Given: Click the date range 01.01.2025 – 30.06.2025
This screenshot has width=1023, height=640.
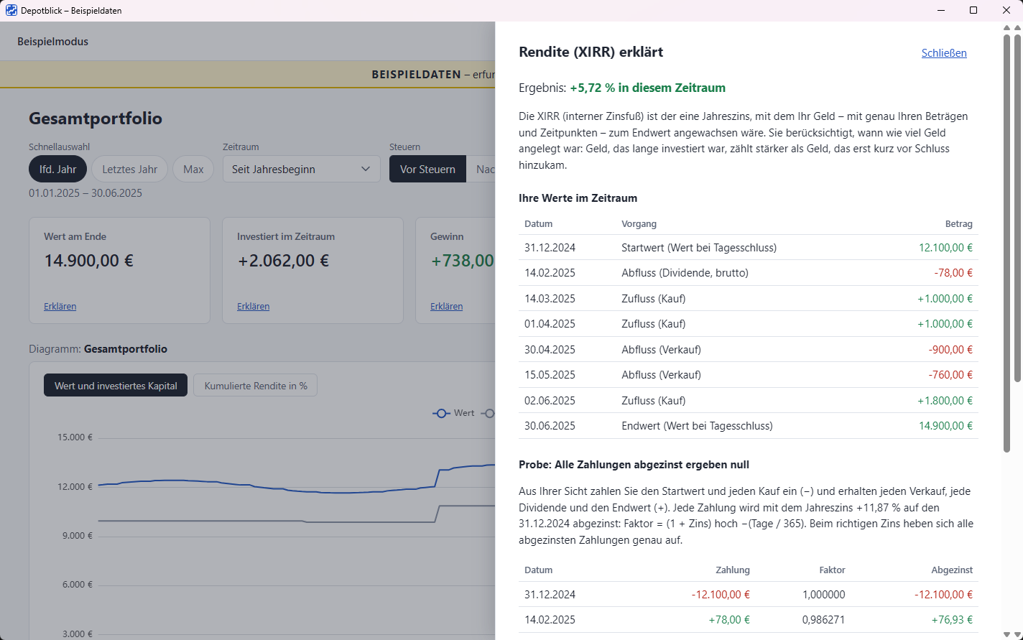Looking at the screenshot, I should pos(85,193).
